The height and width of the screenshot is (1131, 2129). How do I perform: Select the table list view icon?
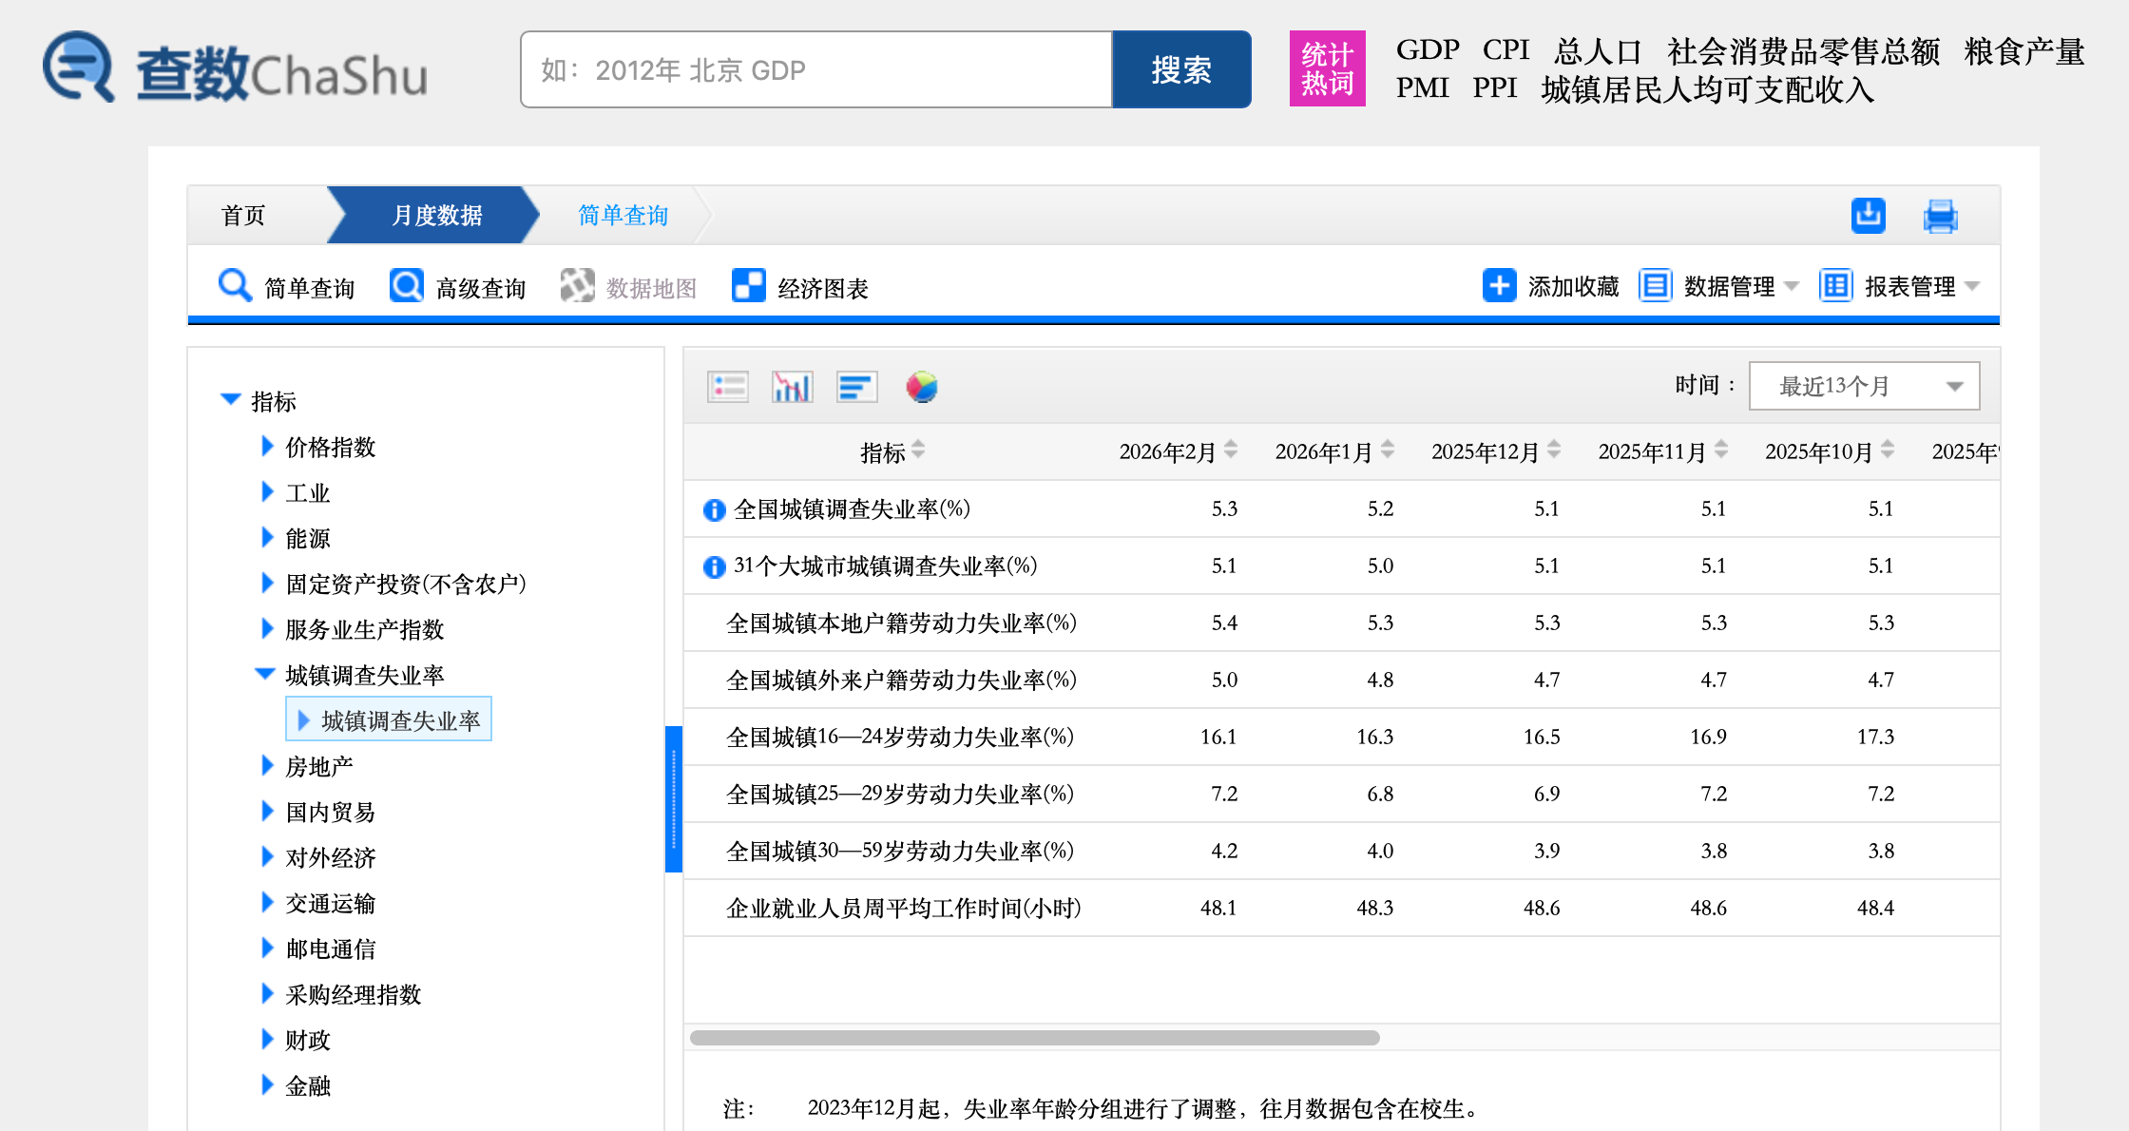coord(728,387)
